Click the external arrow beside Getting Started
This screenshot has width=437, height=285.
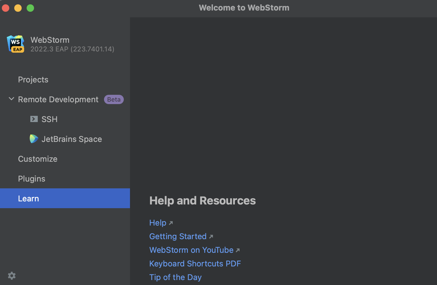(211, 237)
